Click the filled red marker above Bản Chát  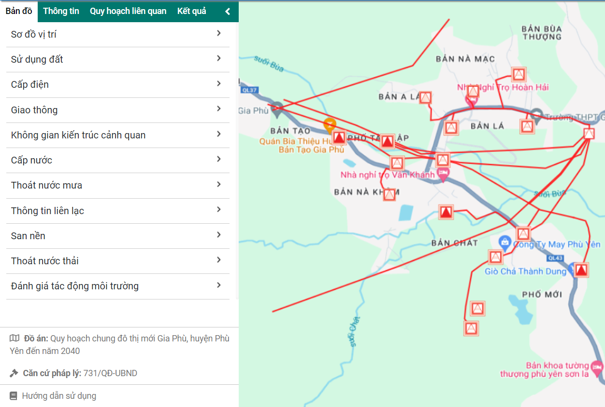pos(446,212)
